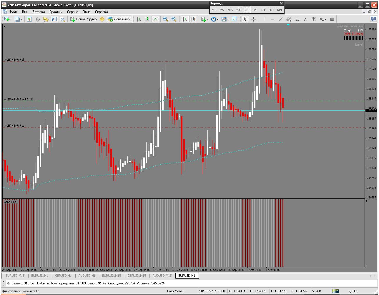Image resolution: width=379 pixels, height=295 pixels.
Task: Set period to D1
Action: (x=263, y=10)
